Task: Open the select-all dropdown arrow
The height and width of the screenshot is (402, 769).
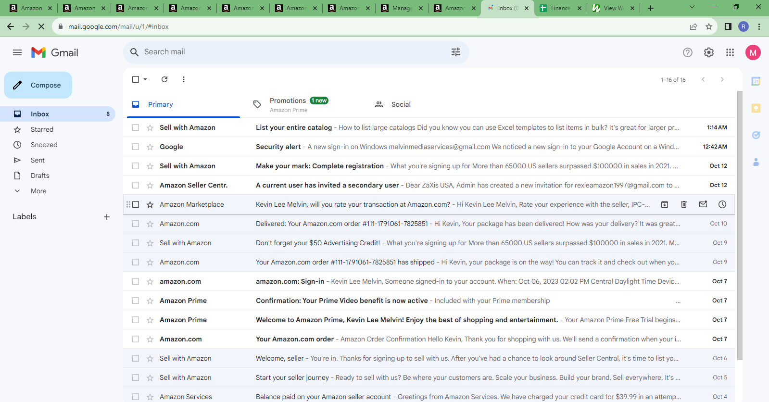Action: [x=145, y=79]
